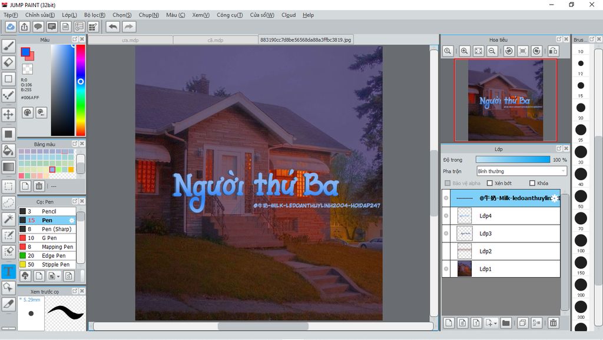Toggle visibility of Lớp1 layer

(446, 269)
